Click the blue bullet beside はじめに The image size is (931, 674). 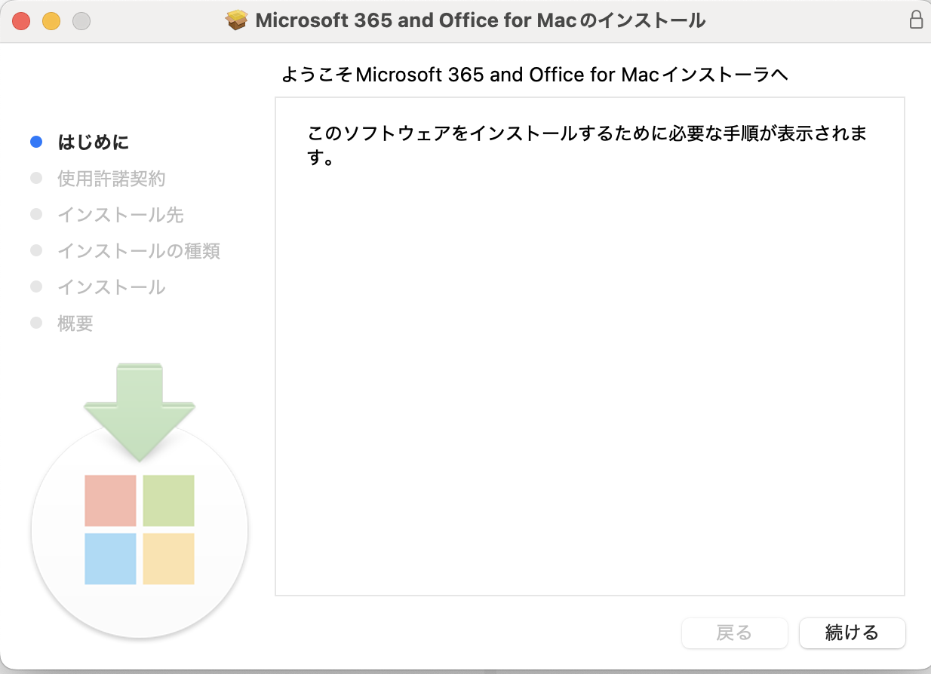pos(35,142)
